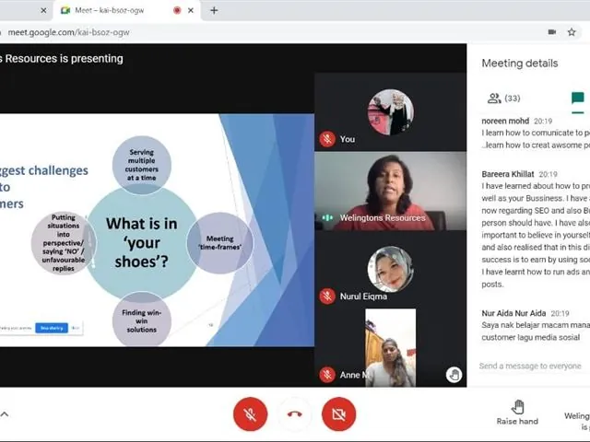Screen dimensions: 590x442
Task: Open the participants (33) tab
Action: (x=503, y=99)
